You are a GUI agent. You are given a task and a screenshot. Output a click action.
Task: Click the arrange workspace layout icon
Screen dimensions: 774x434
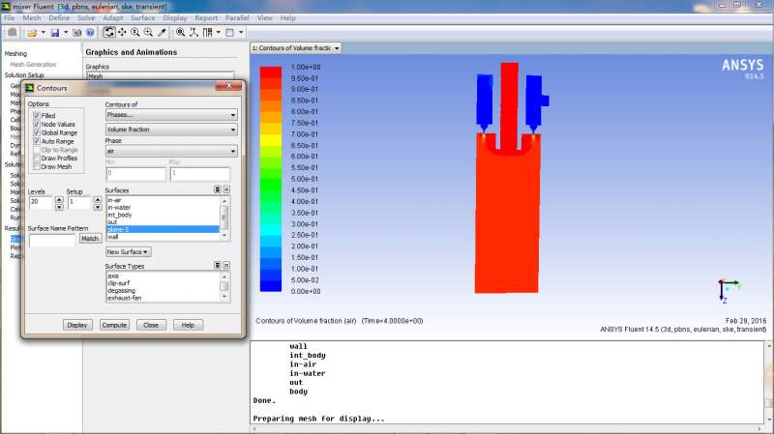pyautogui.click(x=207, y=33)
